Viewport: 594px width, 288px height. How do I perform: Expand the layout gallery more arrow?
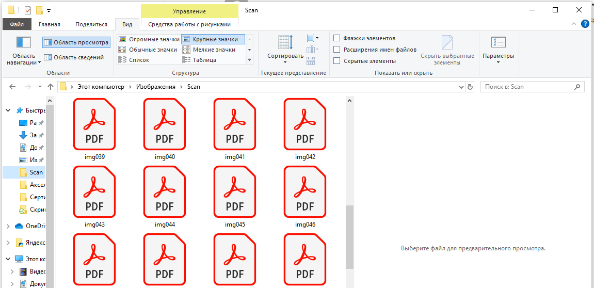pos(249,59)
